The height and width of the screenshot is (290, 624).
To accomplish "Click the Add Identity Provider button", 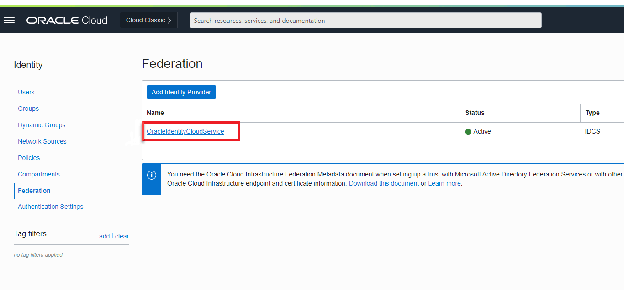I will (x=181, y=92).
